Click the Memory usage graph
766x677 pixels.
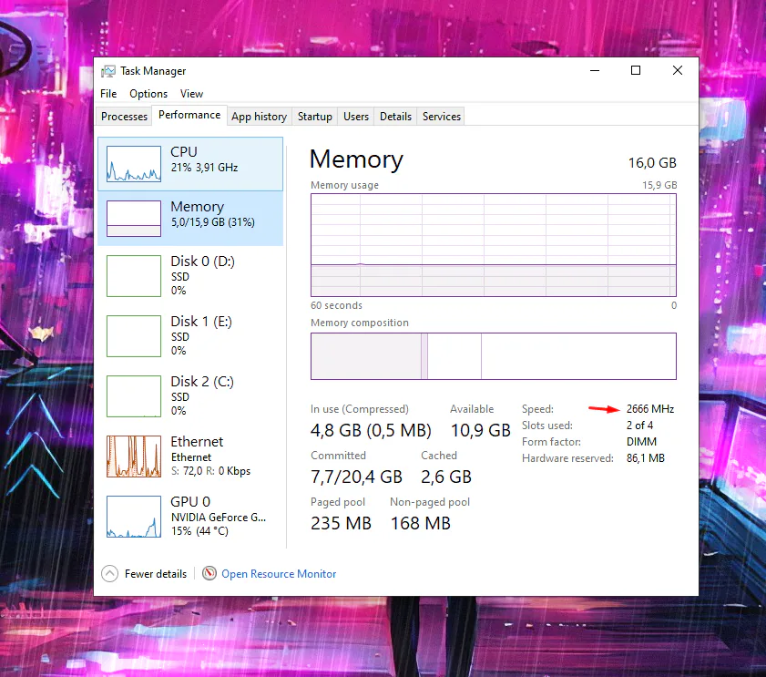tap(494, 245)
